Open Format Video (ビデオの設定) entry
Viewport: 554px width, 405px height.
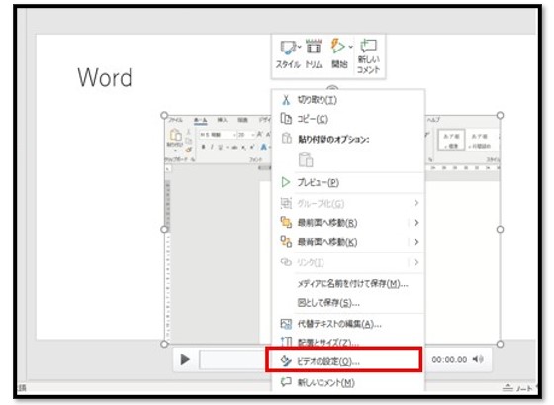click(x=344, y=361)
